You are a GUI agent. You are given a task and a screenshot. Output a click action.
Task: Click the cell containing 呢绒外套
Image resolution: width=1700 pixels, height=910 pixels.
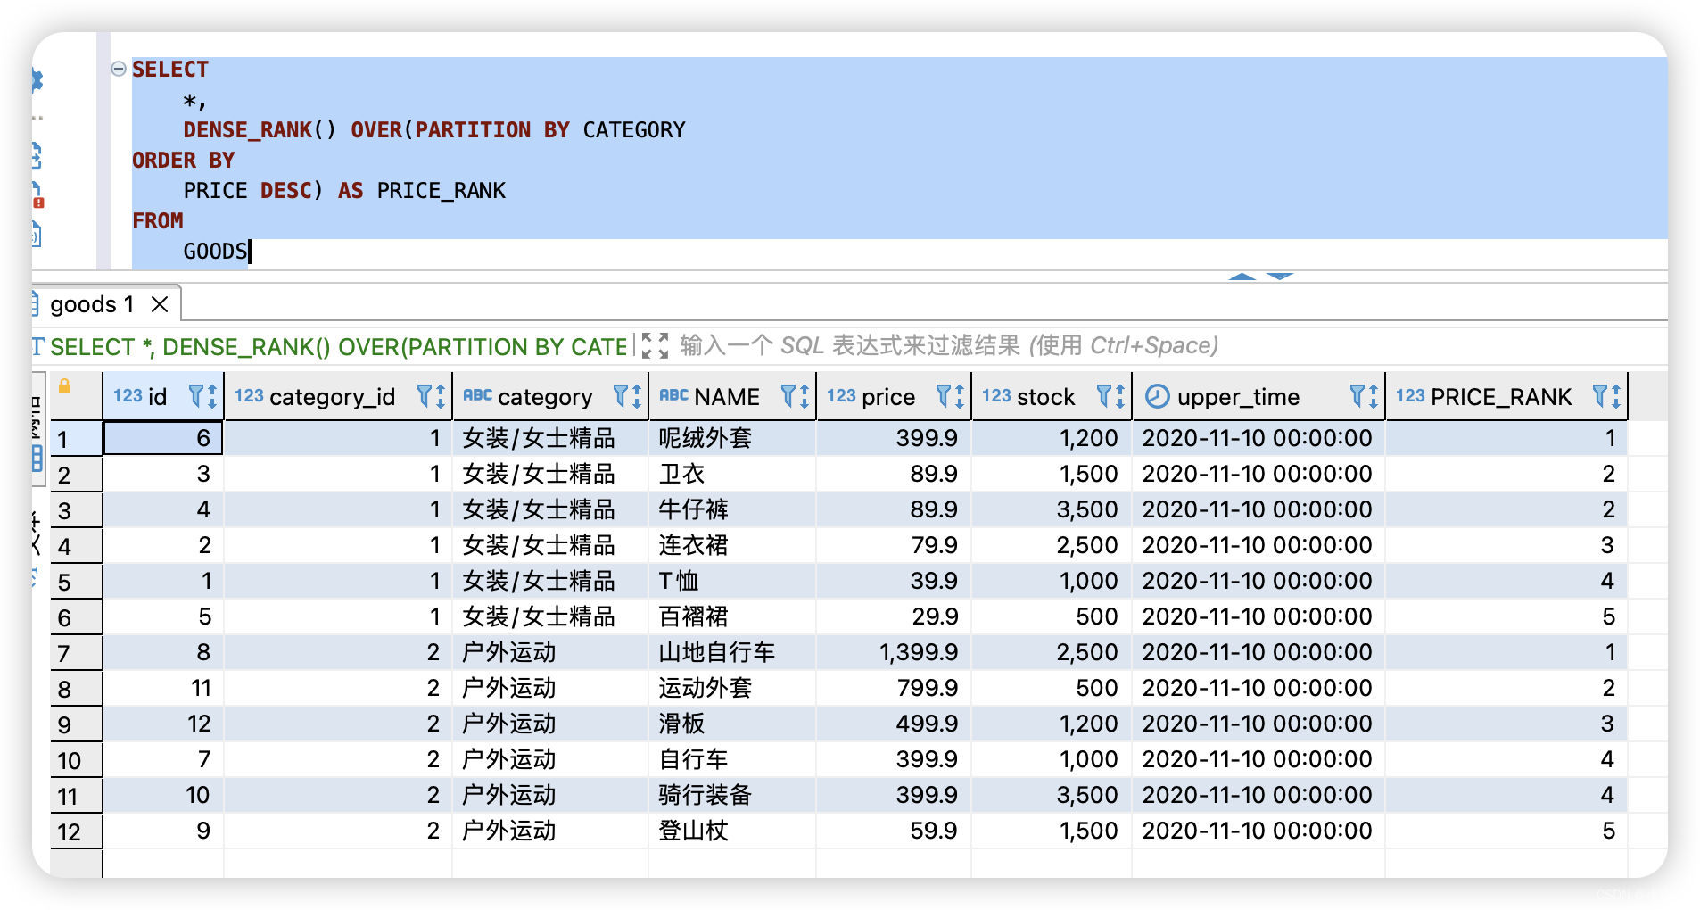tap(731, 438)
